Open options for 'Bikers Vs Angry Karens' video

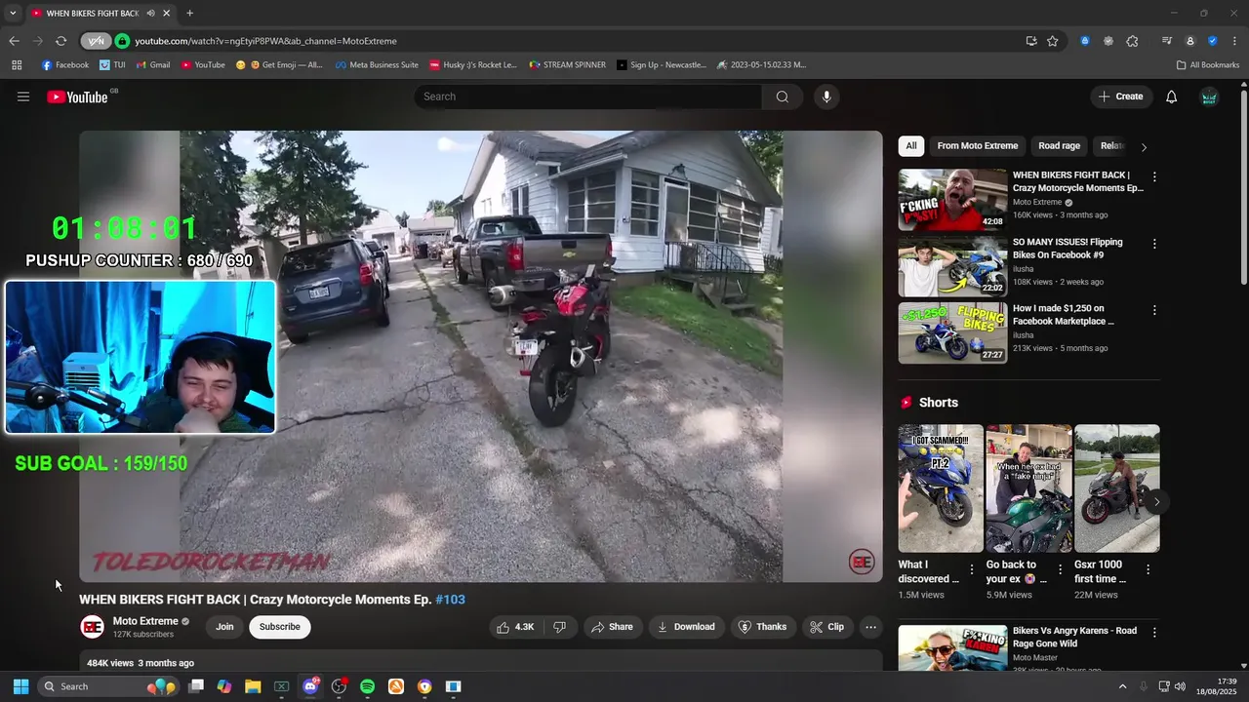1154,633
